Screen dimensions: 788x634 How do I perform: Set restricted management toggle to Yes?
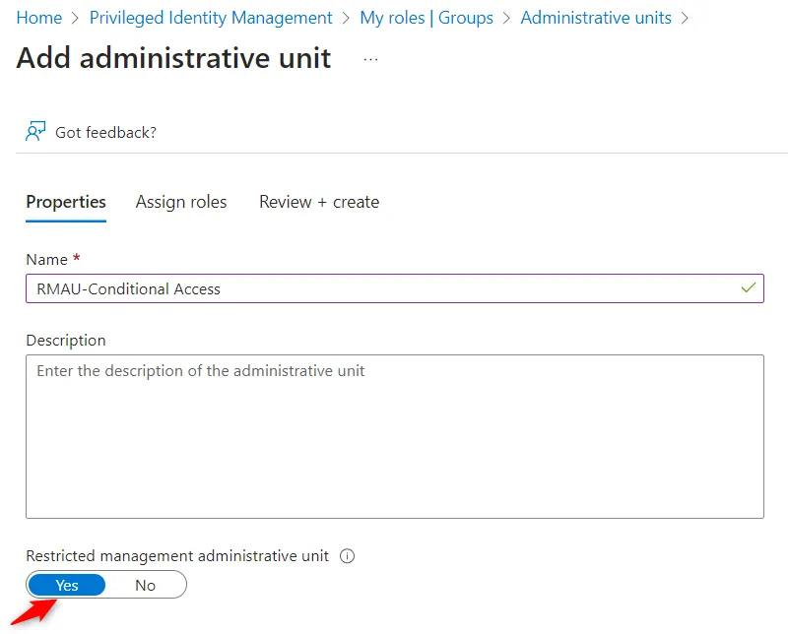pos(67,585)
